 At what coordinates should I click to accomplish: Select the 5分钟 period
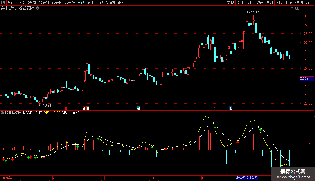coord(32,3)
